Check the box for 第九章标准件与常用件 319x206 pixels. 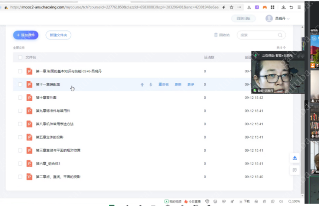coord(20,111)
